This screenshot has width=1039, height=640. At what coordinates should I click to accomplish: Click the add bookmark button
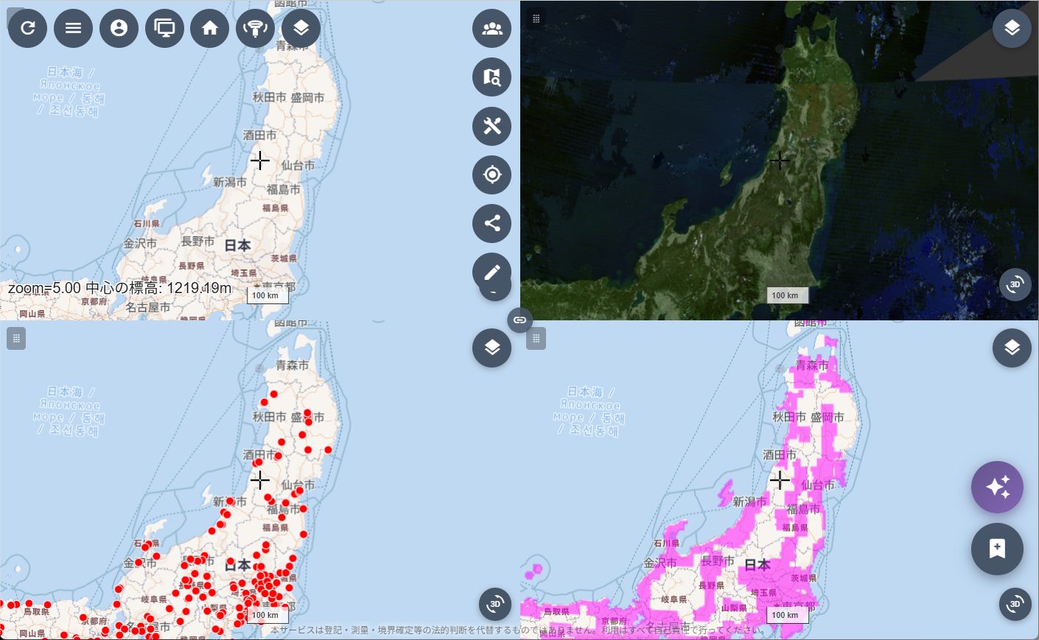[997, 549]
